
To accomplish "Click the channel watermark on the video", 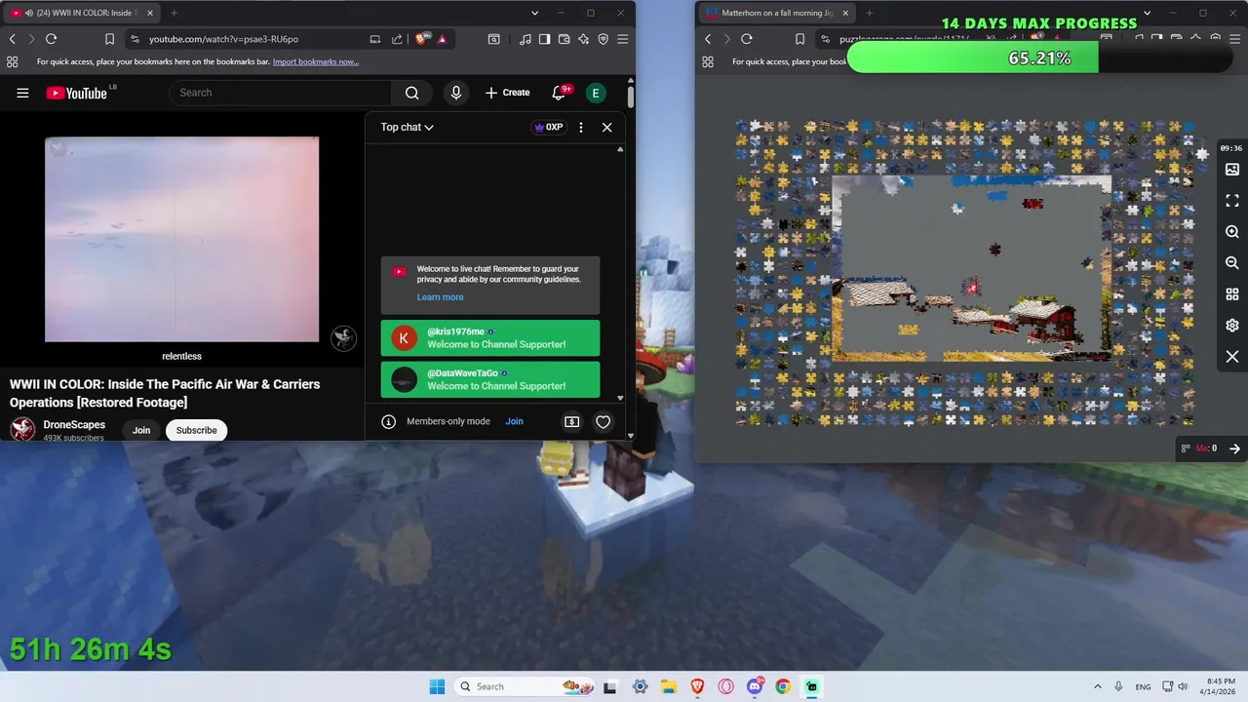I will [343, 338].
